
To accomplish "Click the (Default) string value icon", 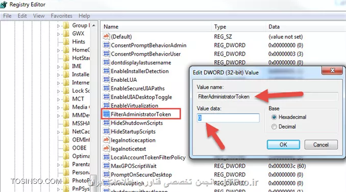I will click(106, 36).
